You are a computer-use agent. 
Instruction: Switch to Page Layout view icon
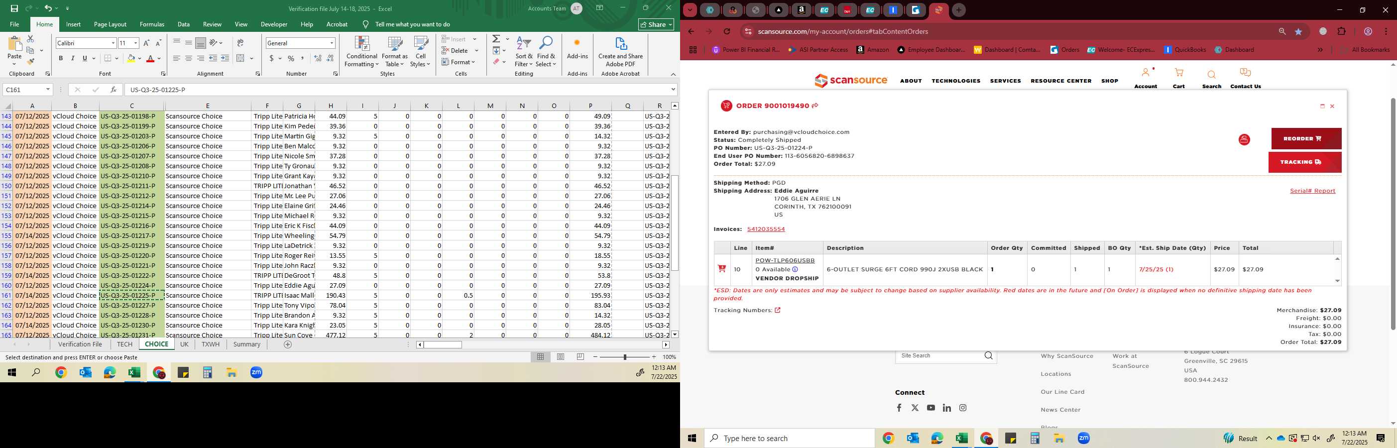click(561, 357)
